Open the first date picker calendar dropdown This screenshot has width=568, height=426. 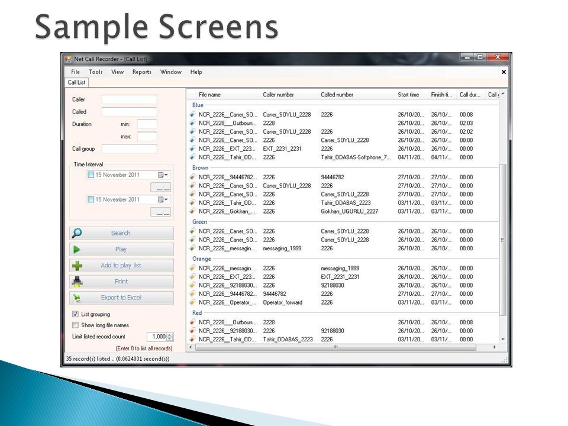pyautogui.click(x=163, y=175)
